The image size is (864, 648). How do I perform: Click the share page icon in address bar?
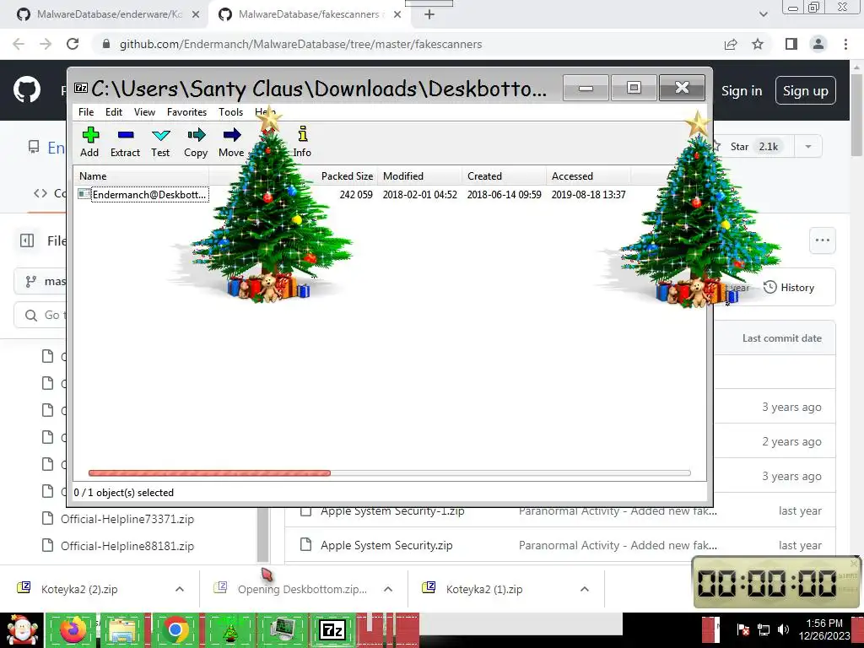[731, 44]
